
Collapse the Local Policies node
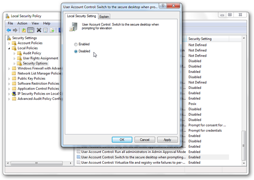[x=9, y=48]
